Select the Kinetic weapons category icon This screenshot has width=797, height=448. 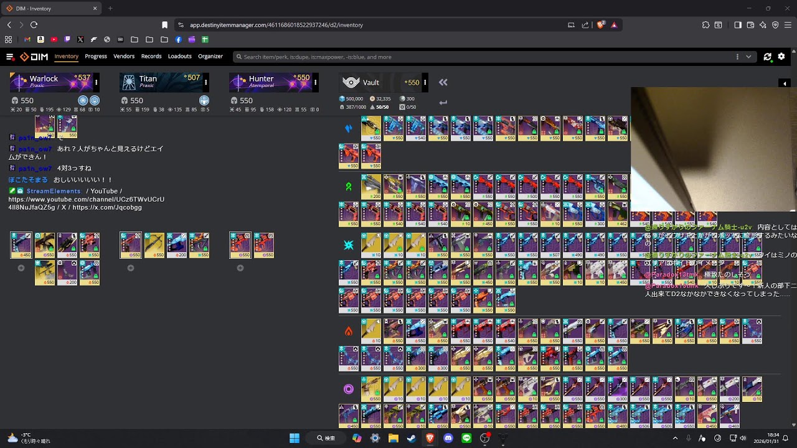coord(349,128)
